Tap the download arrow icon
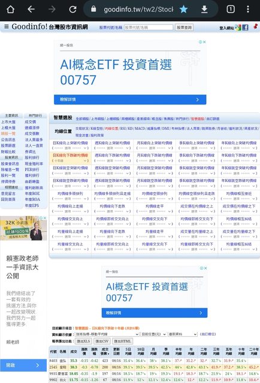Viewport: 260px width, 383px height. tap(204, 10)
